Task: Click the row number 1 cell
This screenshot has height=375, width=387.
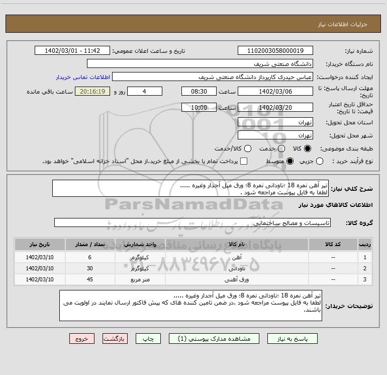Action: pyautogui.click(x=365, y=257)
